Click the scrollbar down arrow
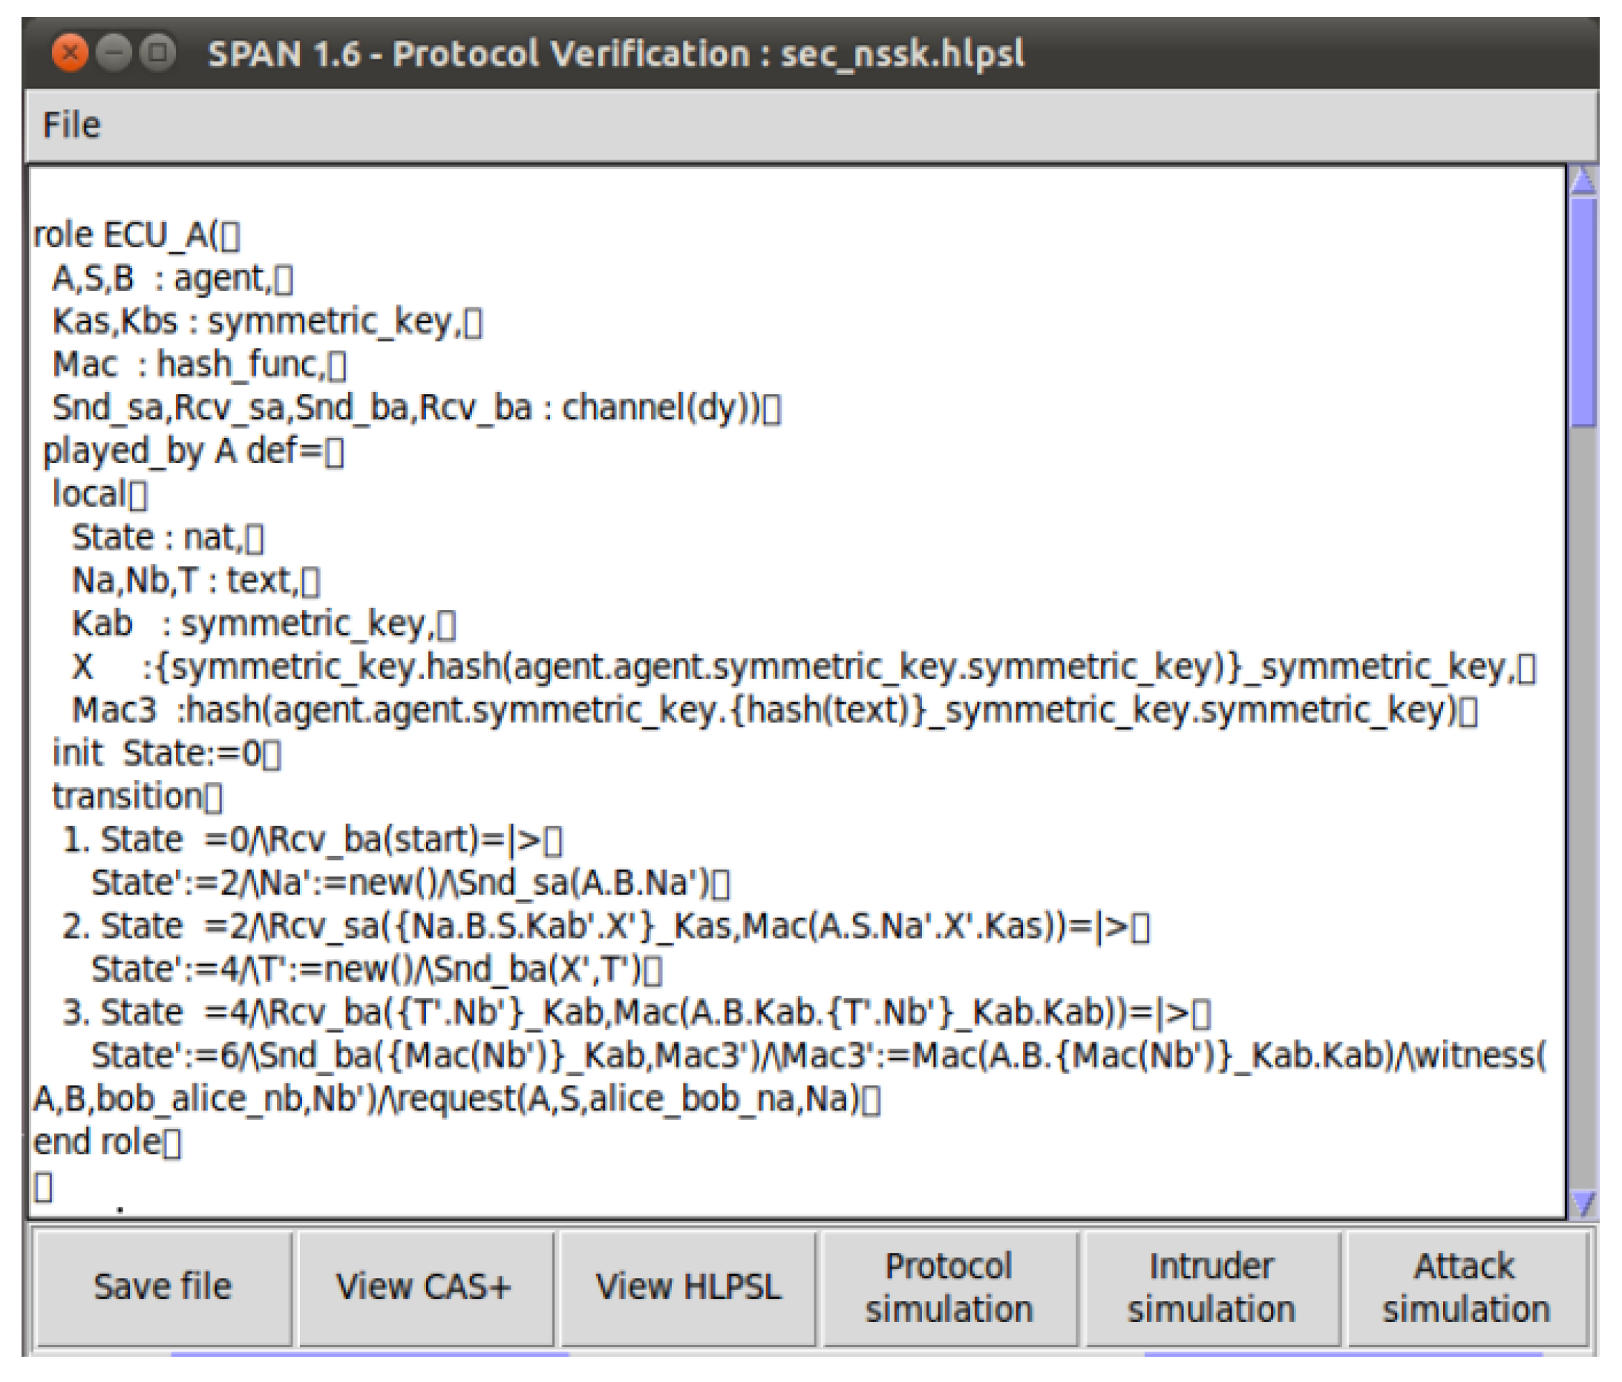The width and height of the screenshot is (1622, 1382). [x=1583, y=1202]
